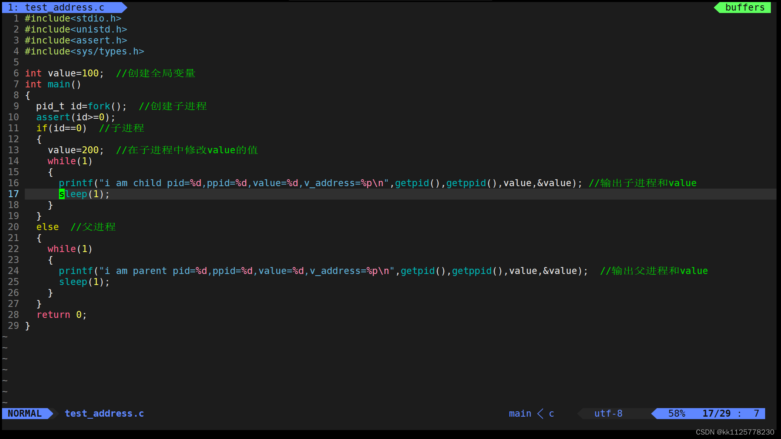Click the 17/29 line counter
The width and height of the screenshot is (781, 439).
click(x=716, y=413)
